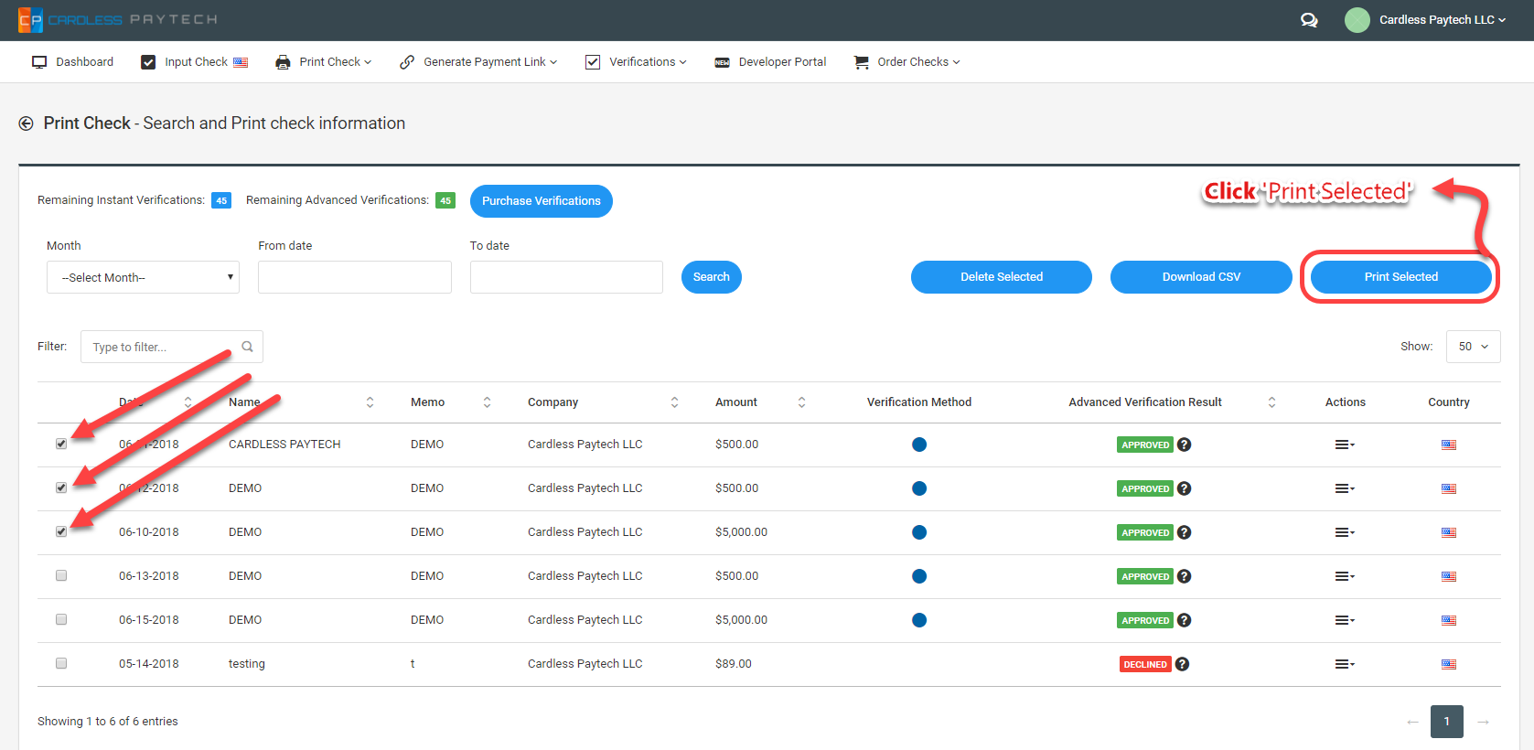Open actions menu for CARDLESS PAYTECH row

point(1345,445)
